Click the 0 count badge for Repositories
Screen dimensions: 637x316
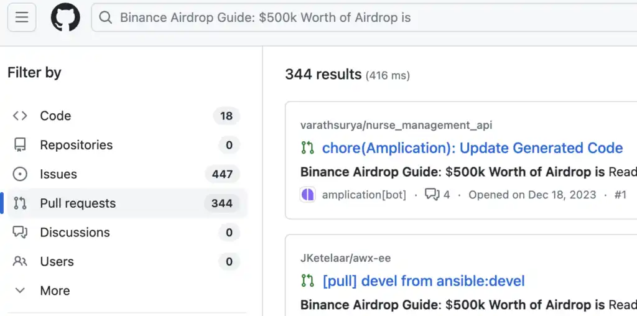229,145
